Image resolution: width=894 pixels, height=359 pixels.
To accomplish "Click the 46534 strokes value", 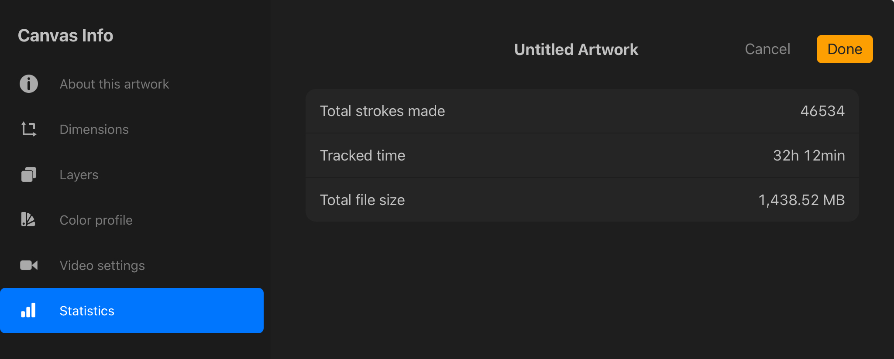I will coord(822,111).
